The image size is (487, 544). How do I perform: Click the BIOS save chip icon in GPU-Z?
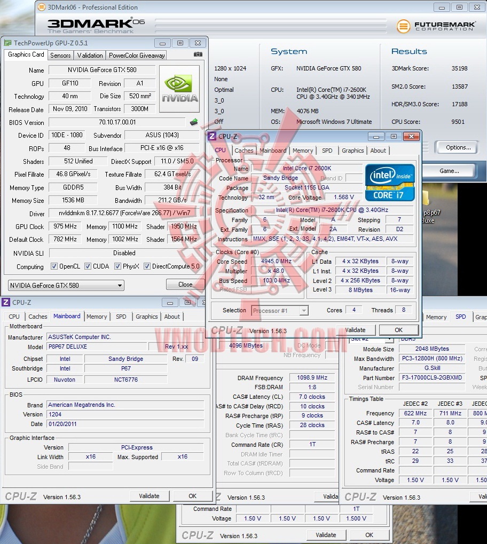[194, 122]
